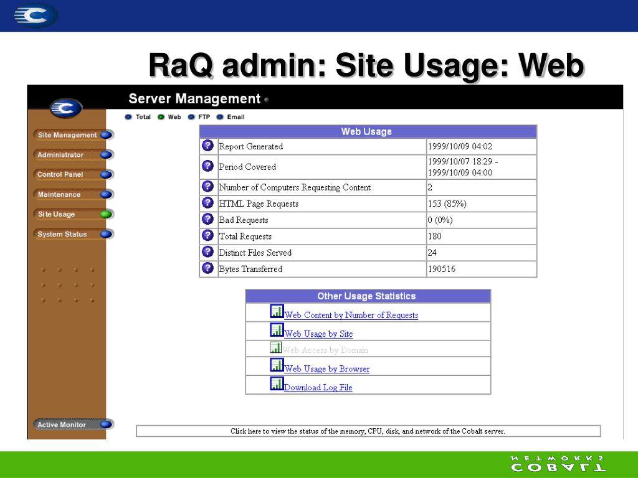Click the Bad Requests value 0 (0%)
638x478 pixels.
click(x=440, y=220)
